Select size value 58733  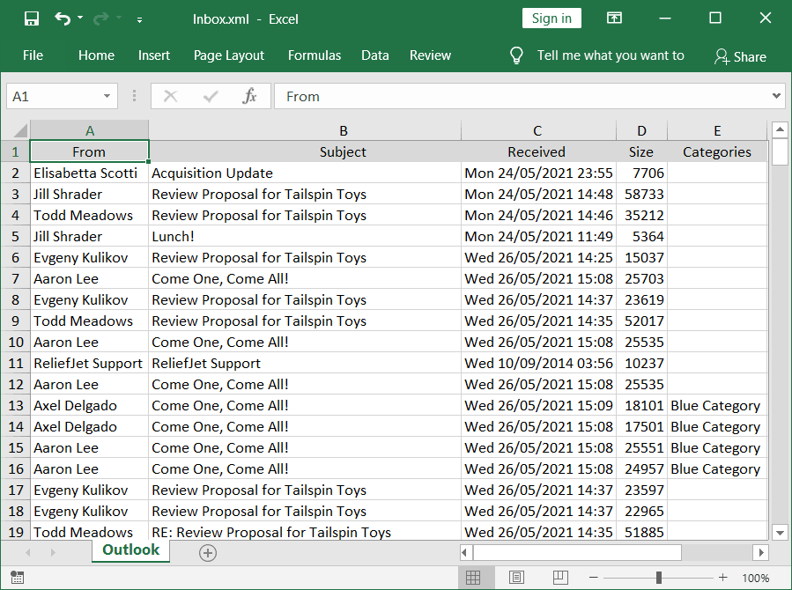click(x=642, y=195)
